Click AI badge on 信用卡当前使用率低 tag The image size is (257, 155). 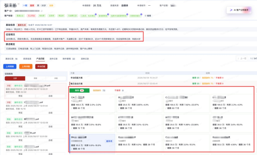(127, 14)
